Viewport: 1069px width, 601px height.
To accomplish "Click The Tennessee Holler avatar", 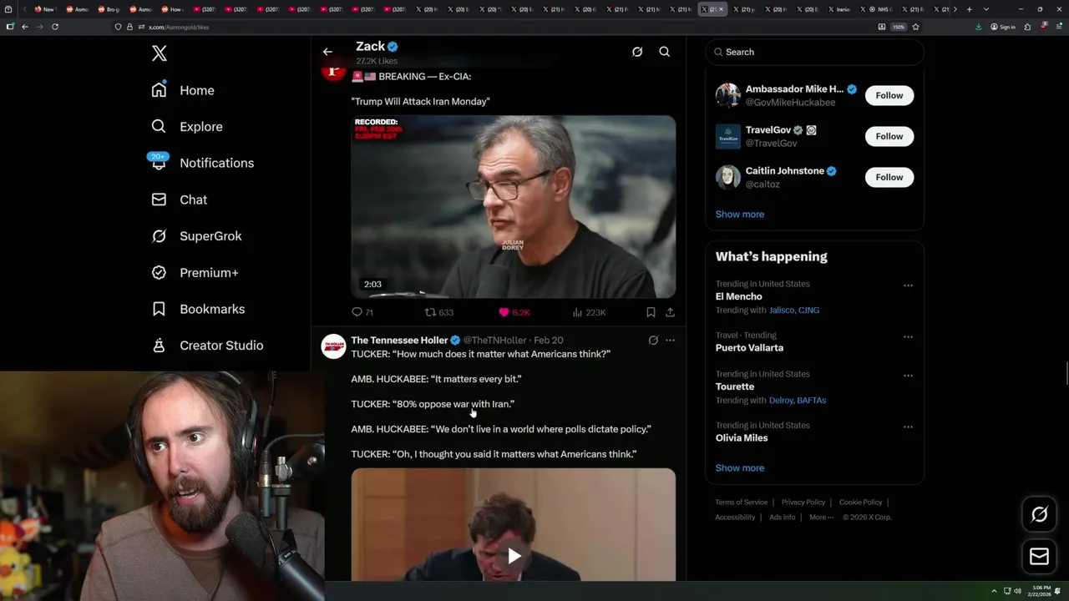I will point(333,346).
